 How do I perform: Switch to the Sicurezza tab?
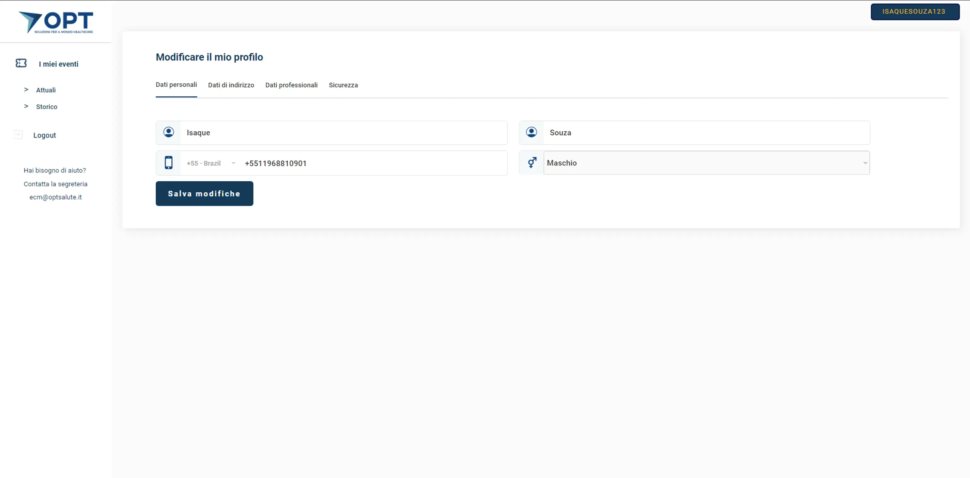click(x=343, y=85)
